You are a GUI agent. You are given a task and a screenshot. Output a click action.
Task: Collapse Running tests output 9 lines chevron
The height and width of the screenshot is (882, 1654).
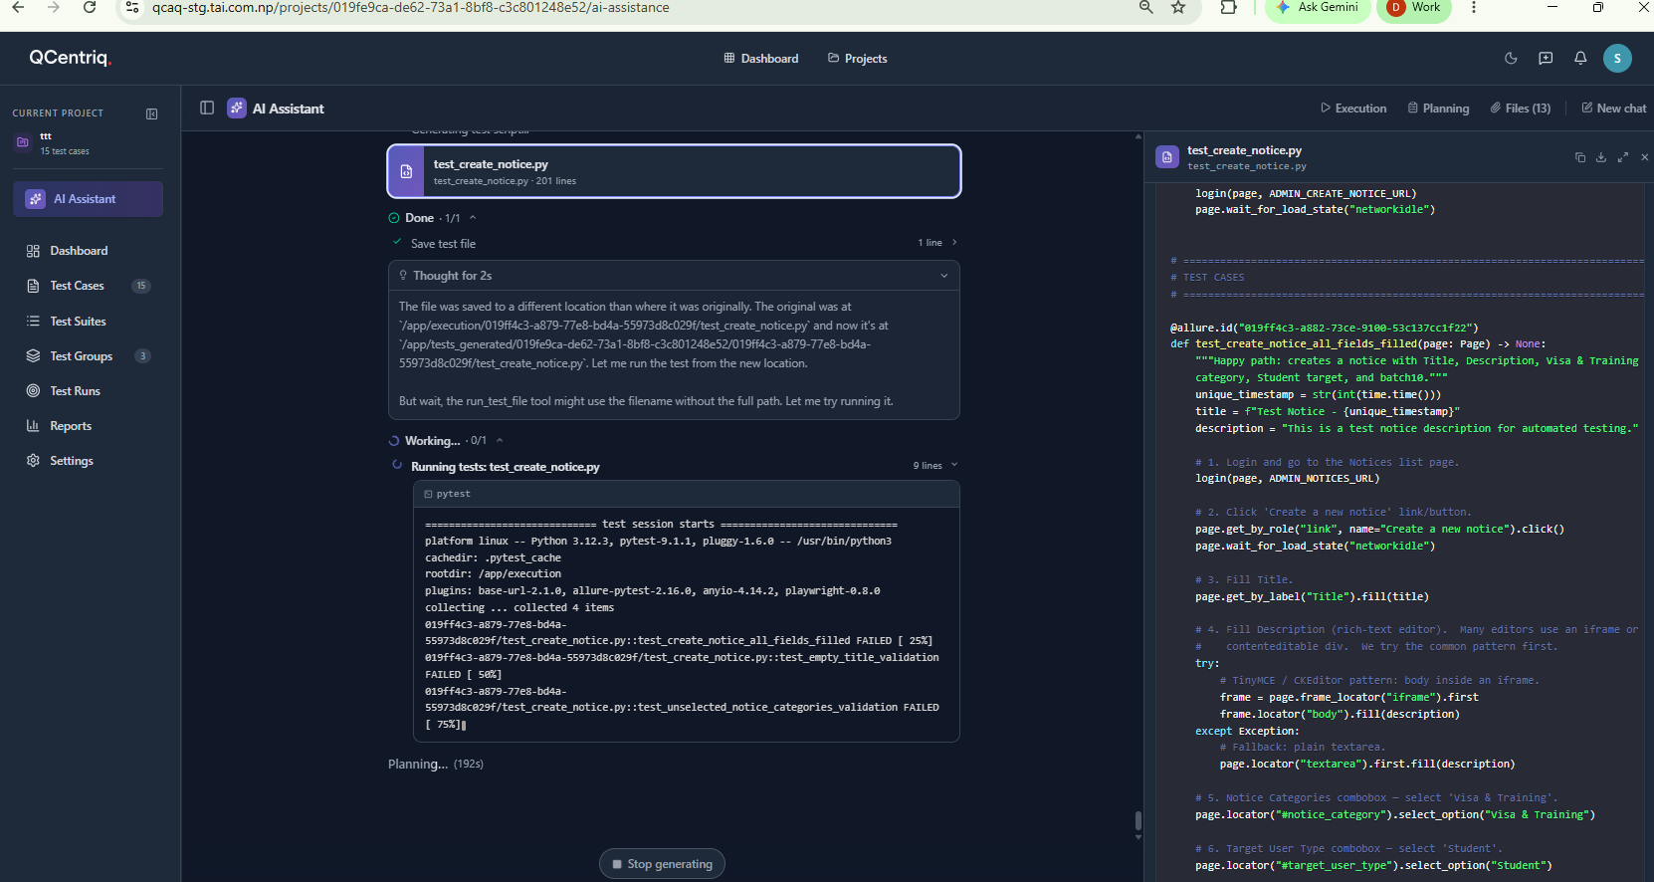954,465
